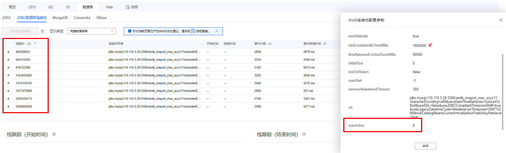Click the filter icon beside 连接ID
The width and height of the screenshot is (506, 153).
[x=35, y=44]
